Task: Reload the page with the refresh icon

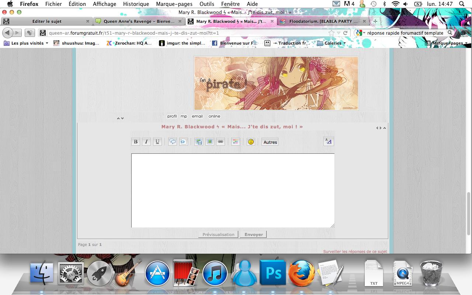Action: [345, 33]
